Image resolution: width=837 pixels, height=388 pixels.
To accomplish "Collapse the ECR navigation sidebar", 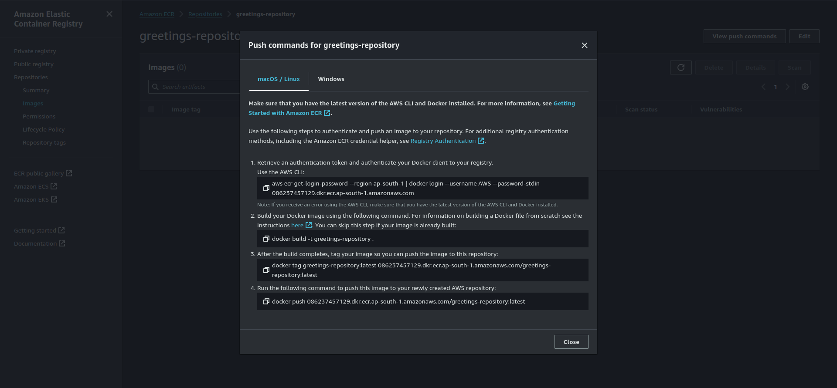I will (x=109, y=14).
